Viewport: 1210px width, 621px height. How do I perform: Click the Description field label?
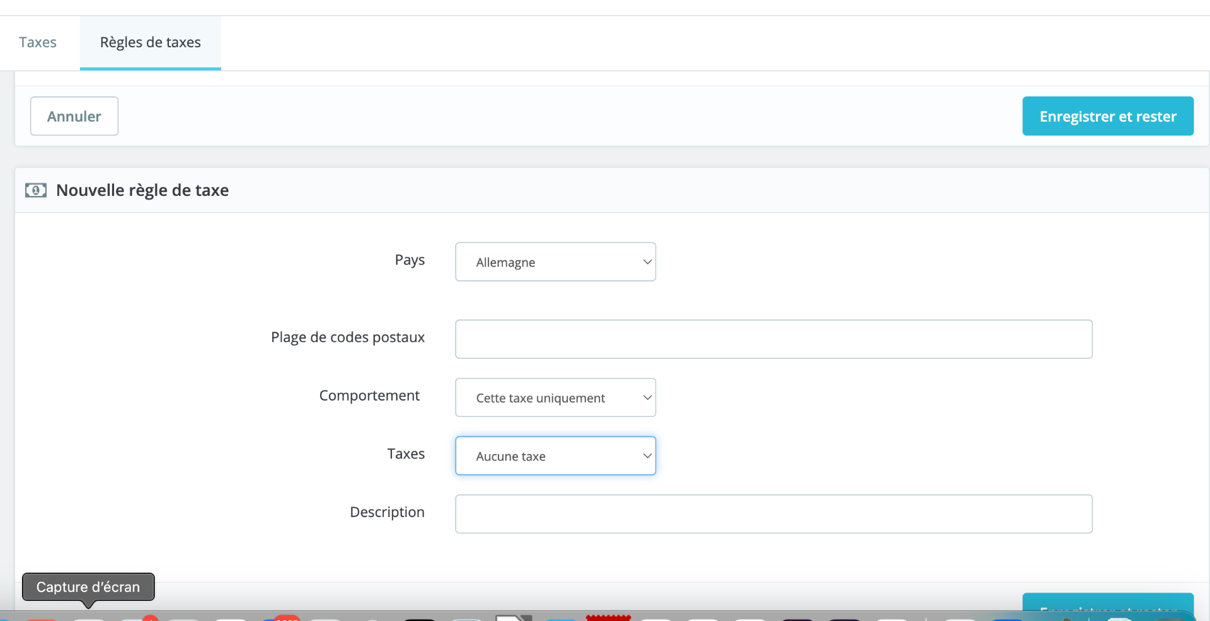[x=387, y=512]
